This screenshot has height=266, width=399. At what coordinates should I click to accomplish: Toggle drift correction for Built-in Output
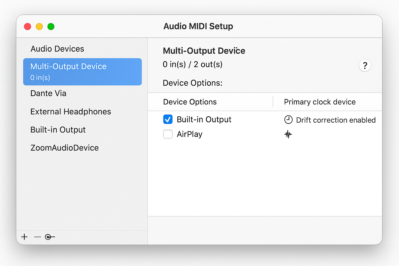pyautogui.click(x=288, y=120)
